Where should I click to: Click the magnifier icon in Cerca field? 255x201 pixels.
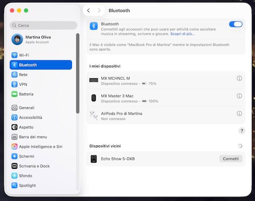pos(14,25)
